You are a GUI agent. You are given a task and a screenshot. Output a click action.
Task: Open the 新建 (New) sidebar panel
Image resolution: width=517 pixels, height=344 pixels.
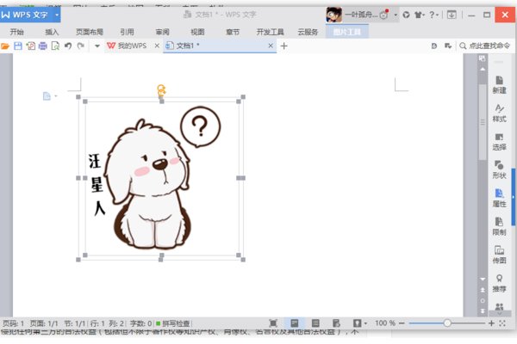[x=499, y=83]
